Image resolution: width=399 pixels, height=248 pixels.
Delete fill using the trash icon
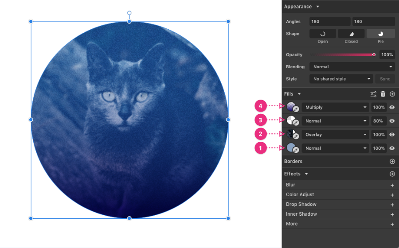tap(383, 94)
